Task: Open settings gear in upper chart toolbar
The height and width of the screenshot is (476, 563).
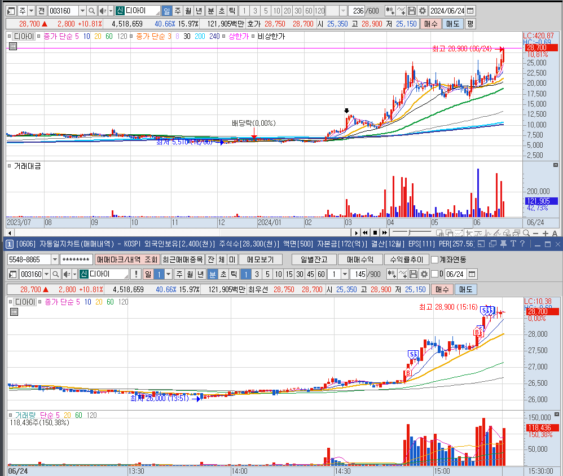Action: pos(423,11)
